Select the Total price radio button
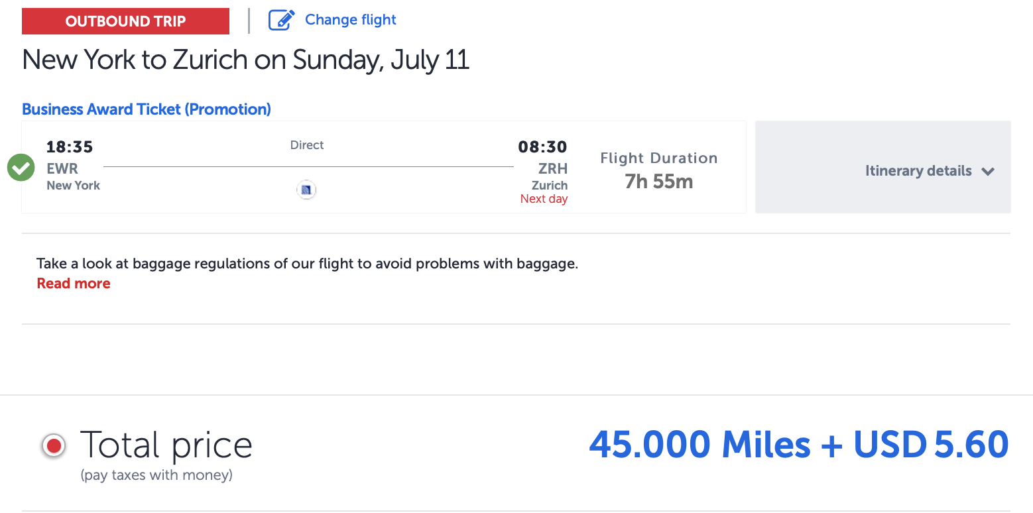This screenshot has height=513, width=1033. coord(53,445)
